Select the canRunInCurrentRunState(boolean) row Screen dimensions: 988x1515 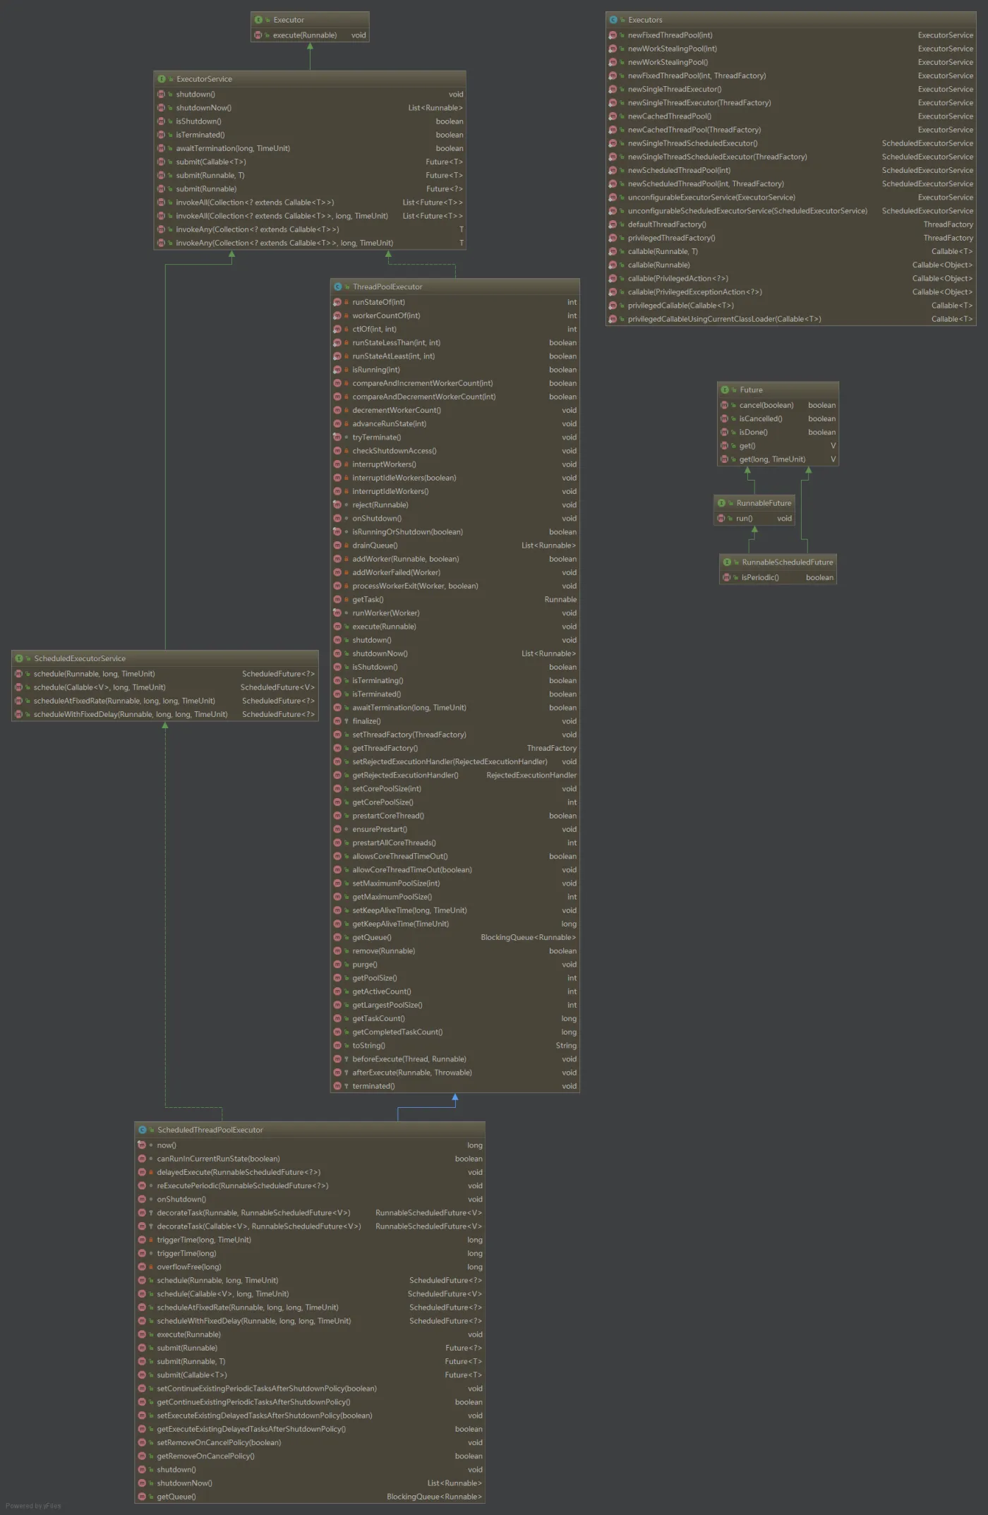pos(310,1159)
